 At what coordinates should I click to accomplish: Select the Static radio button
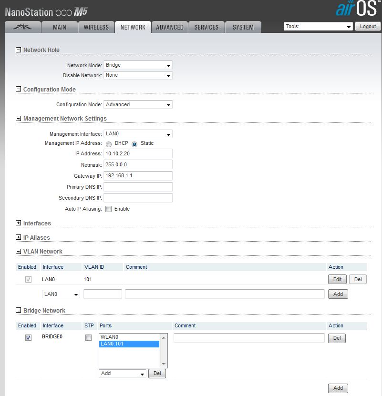point(134,144)
